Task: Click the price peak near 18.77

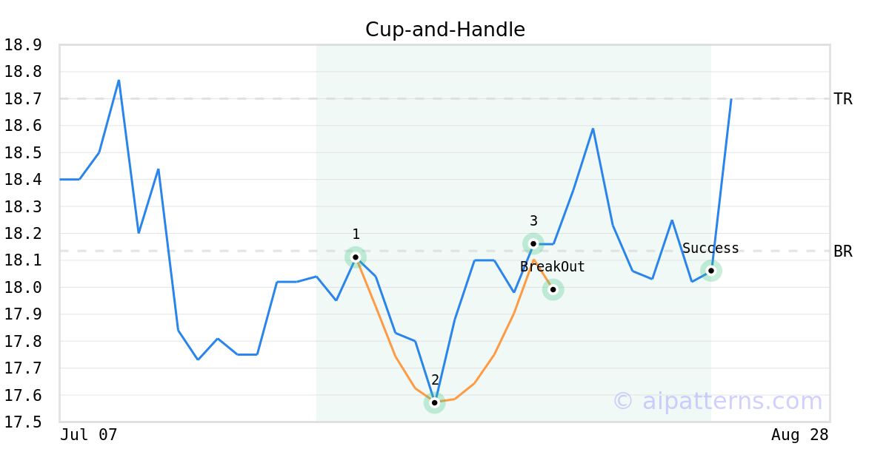Action: click(119, 80)
